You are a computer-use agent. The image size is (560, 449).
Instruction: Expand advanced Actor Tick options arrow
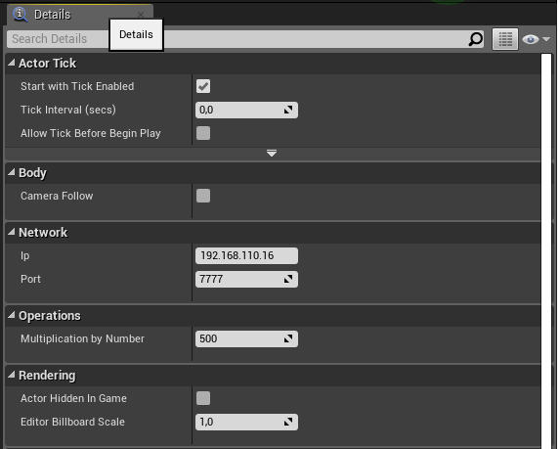(x=272, y=154)
